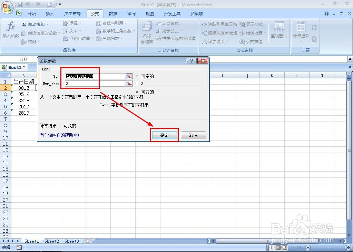The image size is (353, 252).
Task: Open Date and Time (日期和时间) functions
Action: tap(78, 39)
